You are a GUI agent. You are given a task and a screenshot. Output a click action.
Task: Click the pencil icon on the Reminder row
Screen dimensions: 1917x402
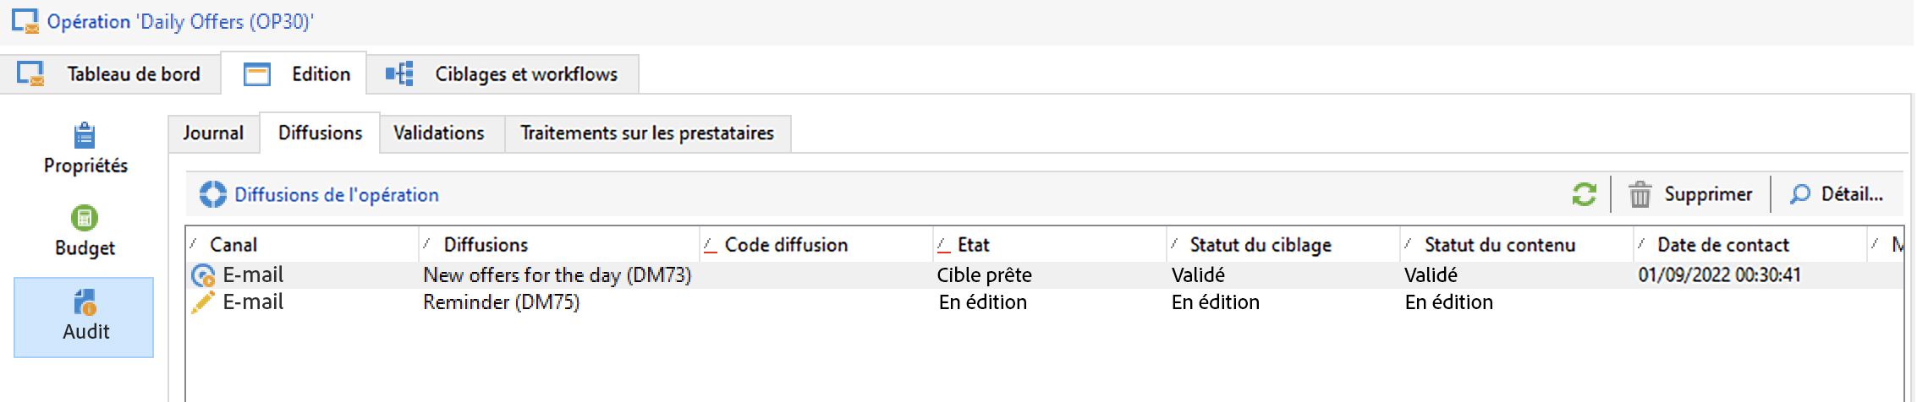[x=203, y=302]
